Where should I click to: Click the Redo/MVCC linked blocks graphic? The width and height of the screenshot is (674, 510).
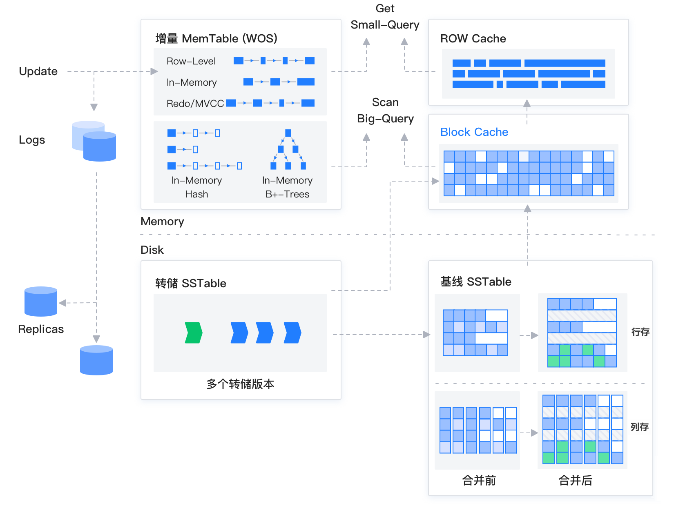270,103
